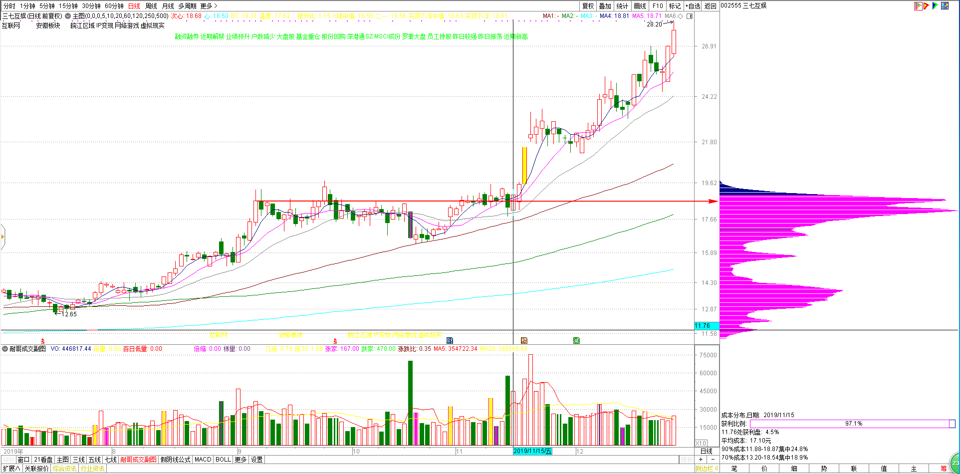Switch side panel to 细 tab
The image size is (960, 474).
[x=794, y=469]
